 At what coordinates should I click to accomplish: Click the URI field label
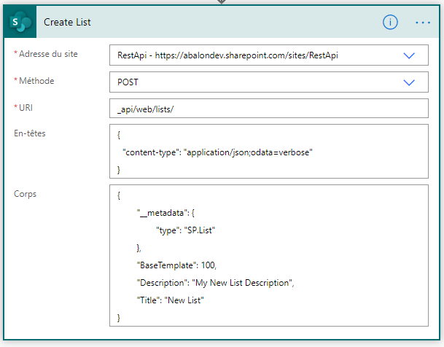click(x=26, y=108)
